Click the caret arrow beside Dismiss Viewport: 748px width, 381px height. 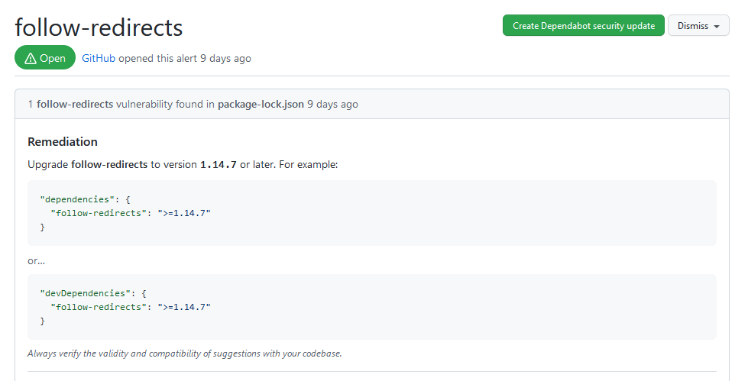click(x=717, y=26)
